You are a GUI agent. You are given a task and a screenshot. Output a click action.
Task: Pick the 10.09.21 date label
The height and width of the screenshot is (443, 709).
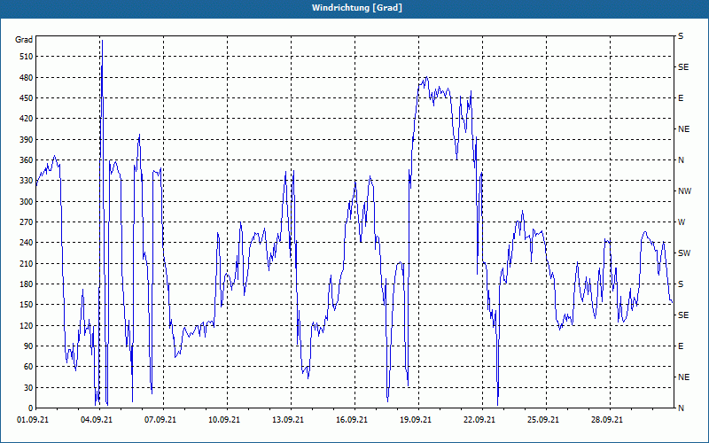point(225,420)
